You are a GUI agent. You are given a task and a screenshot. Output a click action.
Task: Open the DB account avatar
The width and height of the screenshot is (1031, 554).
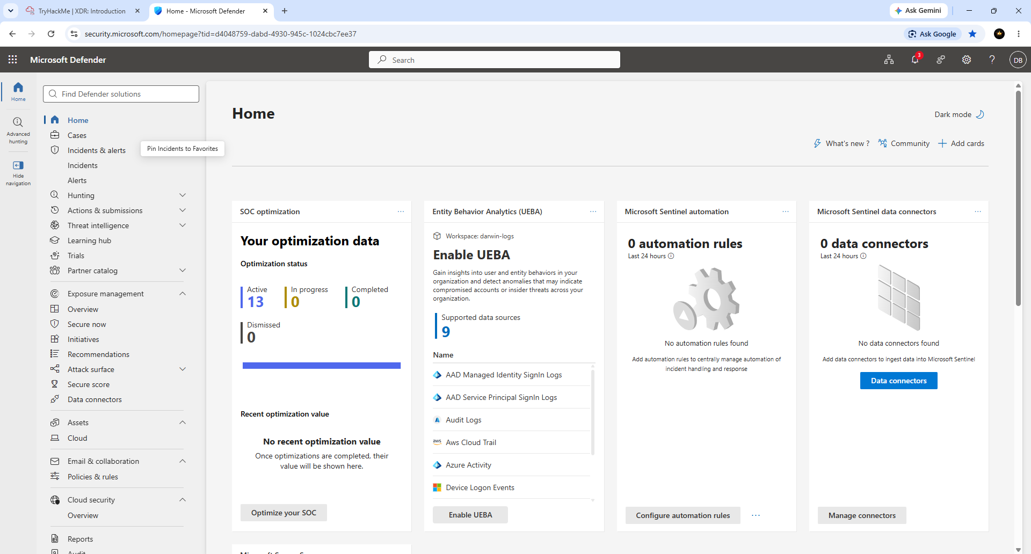(1018, 60)
